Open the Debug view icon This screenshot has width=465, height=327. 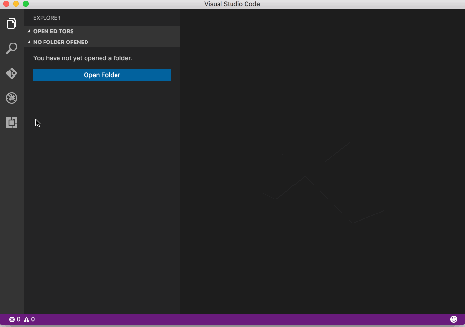click(x=12, y=98)
